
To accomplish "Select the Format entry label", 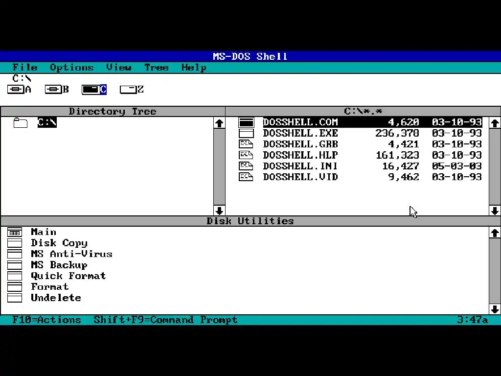I will (50, 287).
